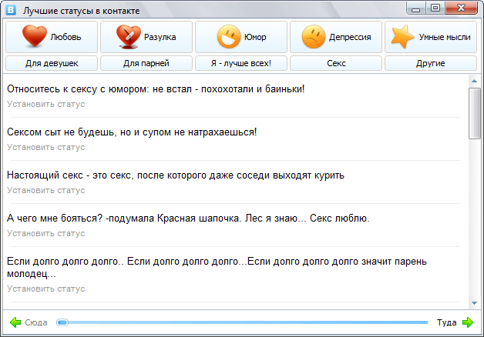The height and width of the screenshot is (337, 484).
Task: Select the Любовь category label
Action: coord(66,37)
